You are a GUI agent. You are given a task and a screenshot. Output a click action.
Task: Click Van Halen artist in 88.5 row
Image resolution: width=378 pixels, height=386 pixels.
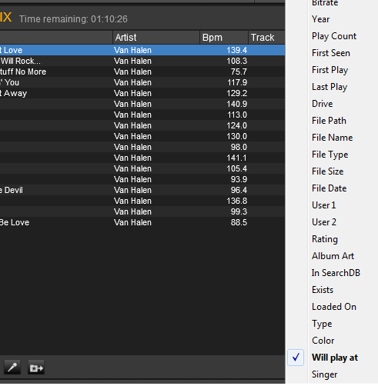(132, 222)
